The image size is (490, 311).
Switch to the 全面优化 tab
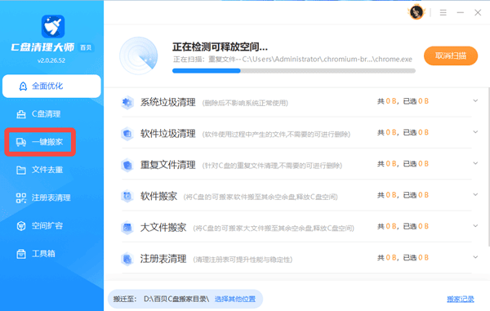click(51, 87)
